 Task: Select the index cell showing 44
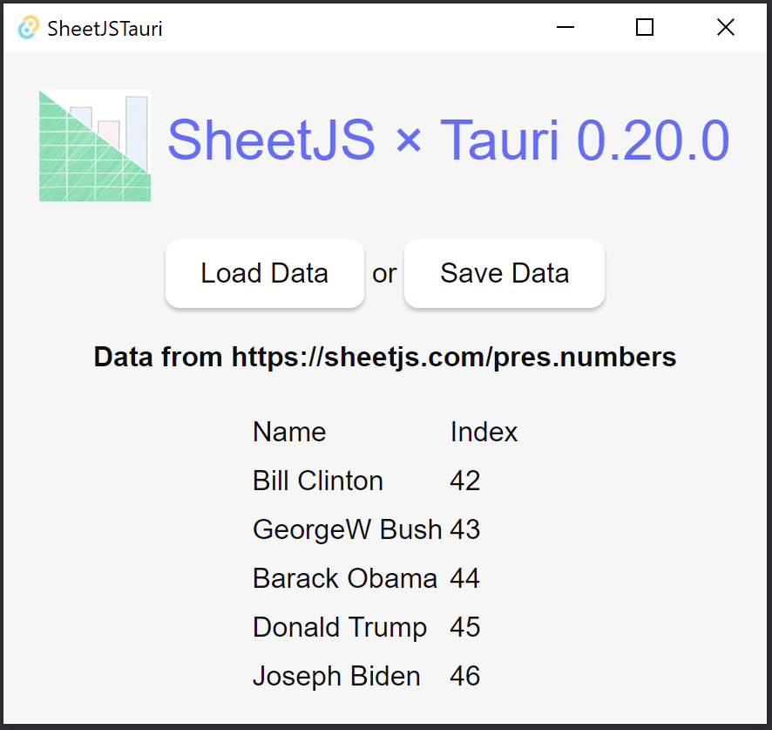tap(465, 578)
